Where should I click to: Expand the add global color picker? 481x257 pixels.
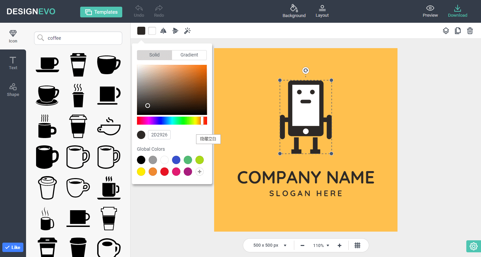point(199,171)
